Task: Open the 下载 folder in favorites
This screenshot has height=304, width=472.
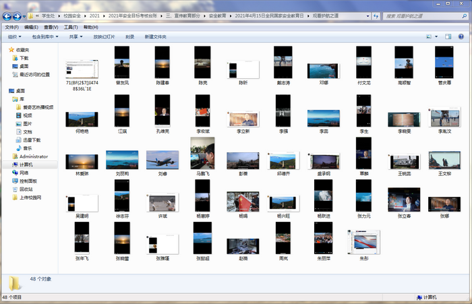Action: click(x=24, y=58)
